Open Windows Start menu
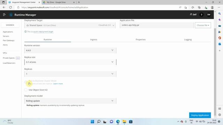Screen dimensions: 223x125 pyautogui.click(x=92, y=122)
